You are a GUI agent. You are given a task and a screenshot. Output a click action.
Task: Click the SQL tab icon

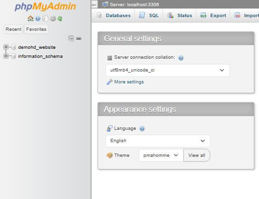142,15
